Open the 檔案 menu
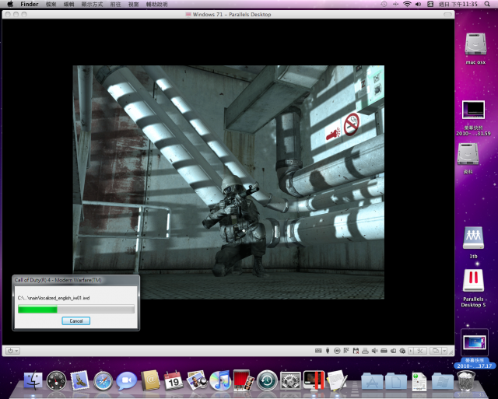This screenshot has width=498, height=399. coord(51,4)
